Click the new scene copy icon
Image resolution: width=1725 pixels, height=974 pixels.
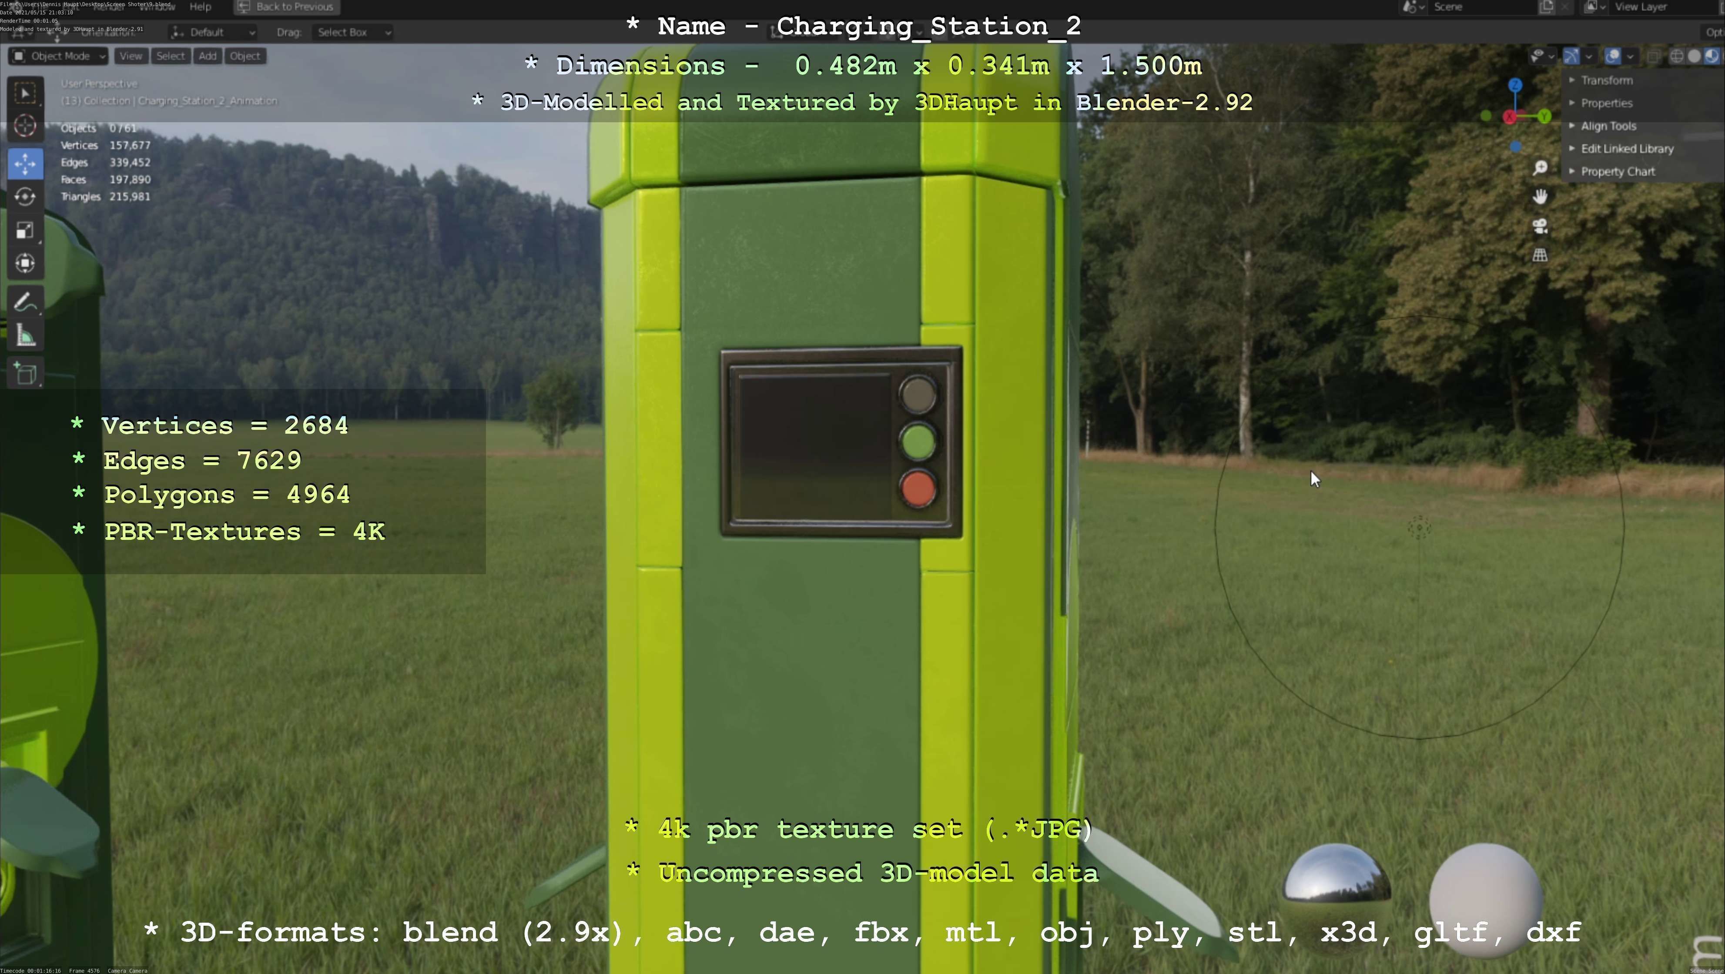click(1546, 7)
